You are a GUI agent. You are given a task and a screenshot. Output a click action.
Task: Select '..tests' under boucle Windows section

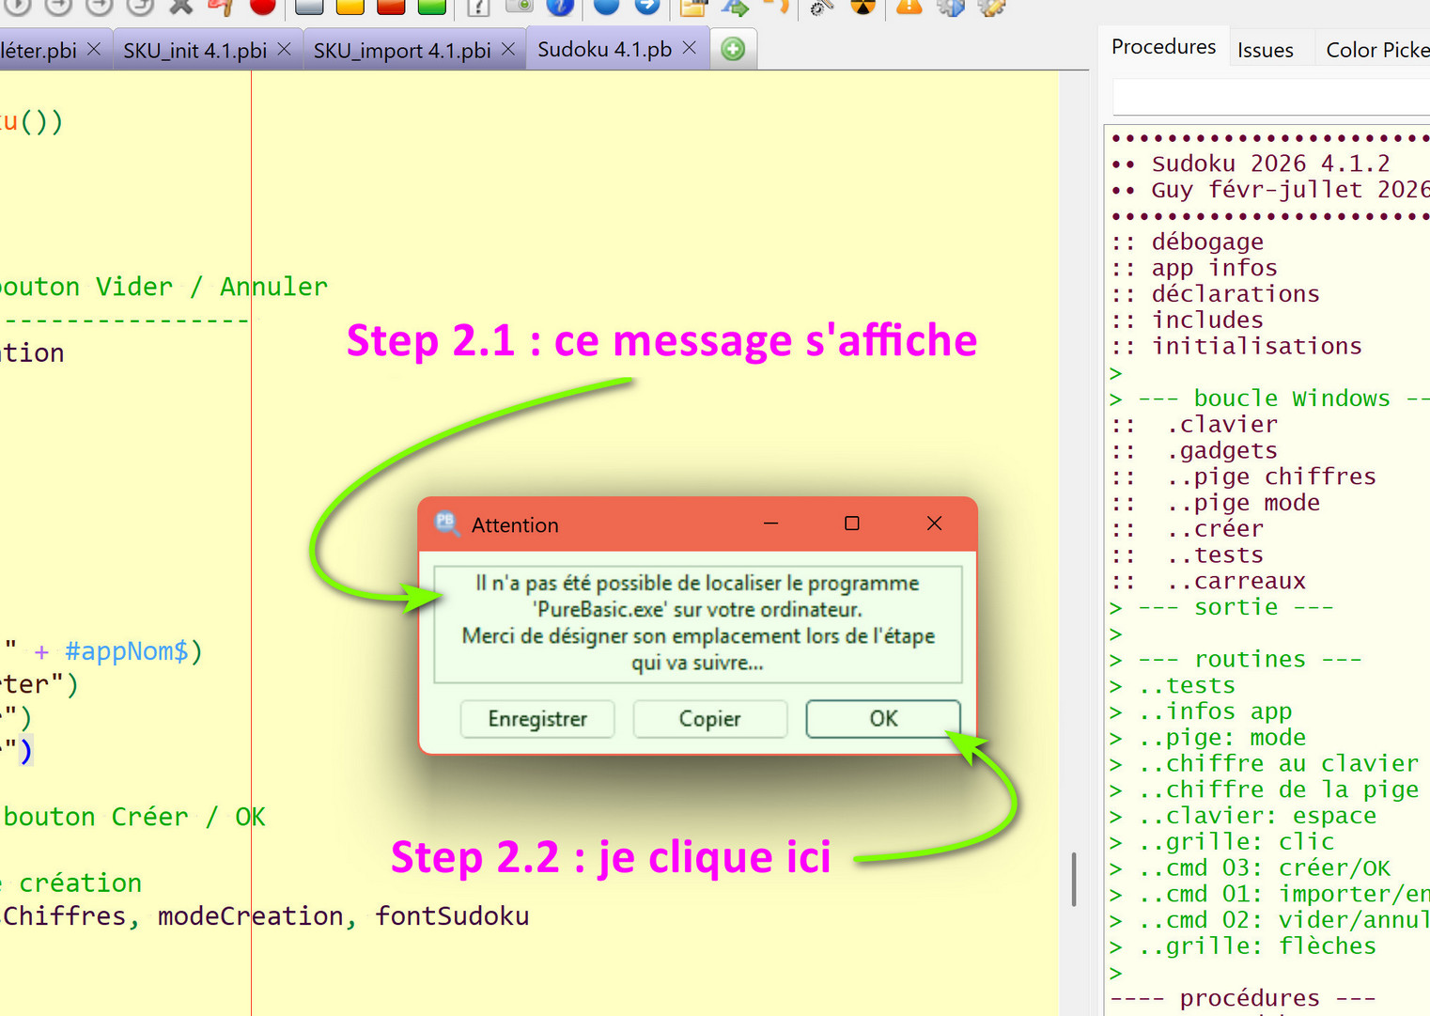pyautogui.click(x=1214, y=555)
